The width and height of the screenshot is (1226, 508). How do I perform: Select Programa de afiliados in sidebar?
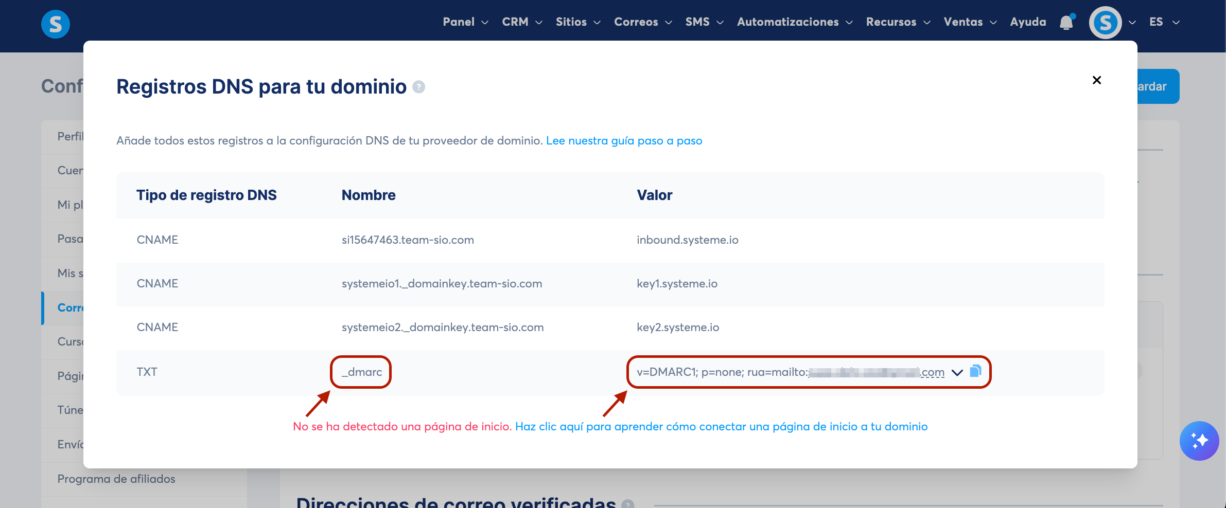116,479
